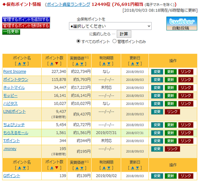The width and height of the screenshot is (200, 182).
Task: Open the Tポイント link
Action: pos(12,141)
